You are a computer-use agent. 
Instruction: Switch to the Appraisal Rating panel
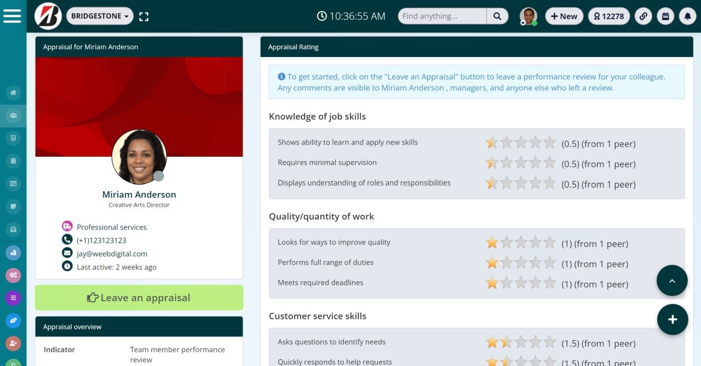point(292,47)
